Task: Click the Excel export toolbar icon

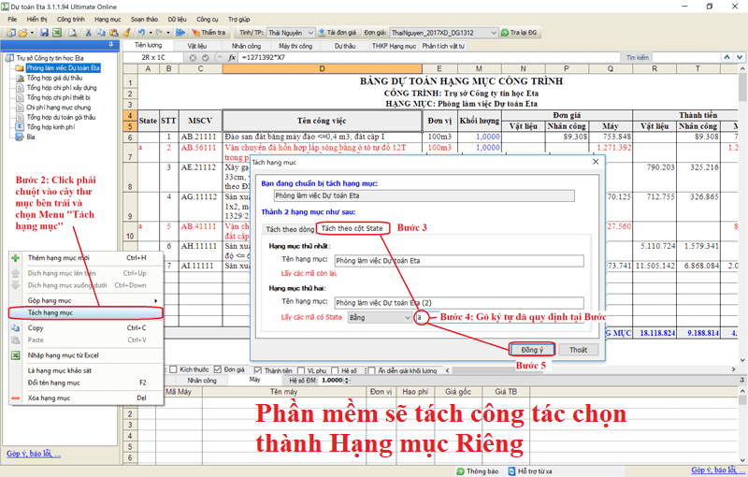Action: click(57, 33)
